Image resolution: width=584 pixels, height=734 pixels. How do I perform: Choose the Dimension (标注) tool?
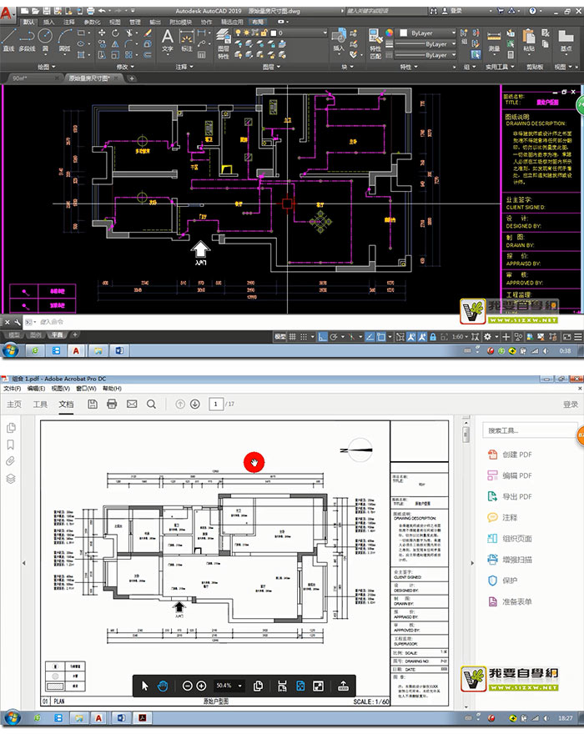(187, 41)
